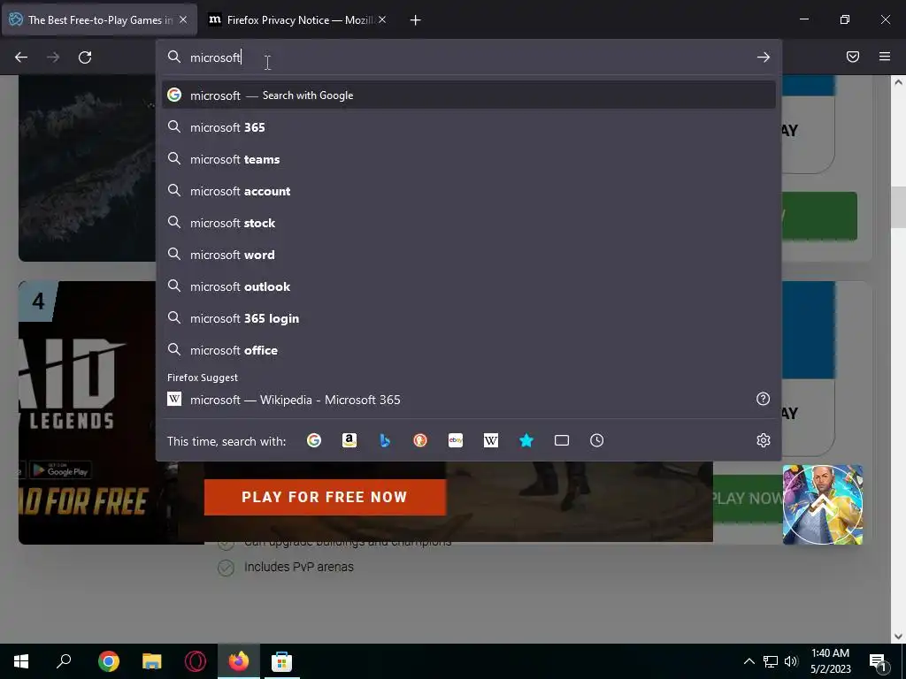Search this time with eBay
Image resolution: width=906 pixels, height=679 pixels.
(x=456, y=440)
